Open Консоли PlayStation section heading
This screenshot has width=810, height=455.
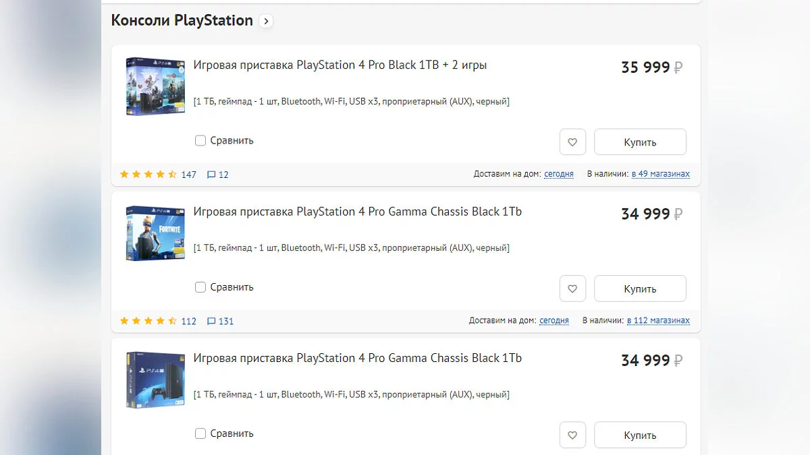[x=182, y=21]
